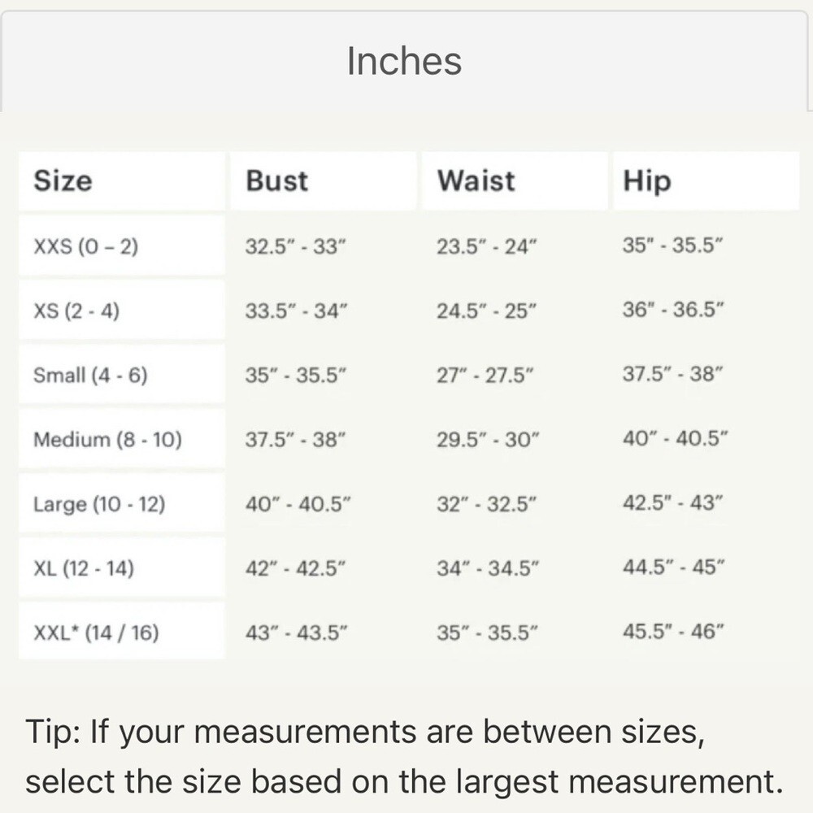The image size is (813, 813).
Task: Click the Size column header
Action: coord(63,180)
